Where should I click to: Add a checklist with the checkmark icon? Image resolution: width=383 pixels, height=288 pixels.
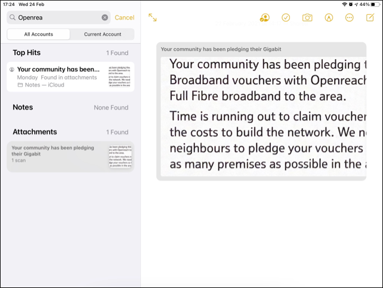(286, 17)
